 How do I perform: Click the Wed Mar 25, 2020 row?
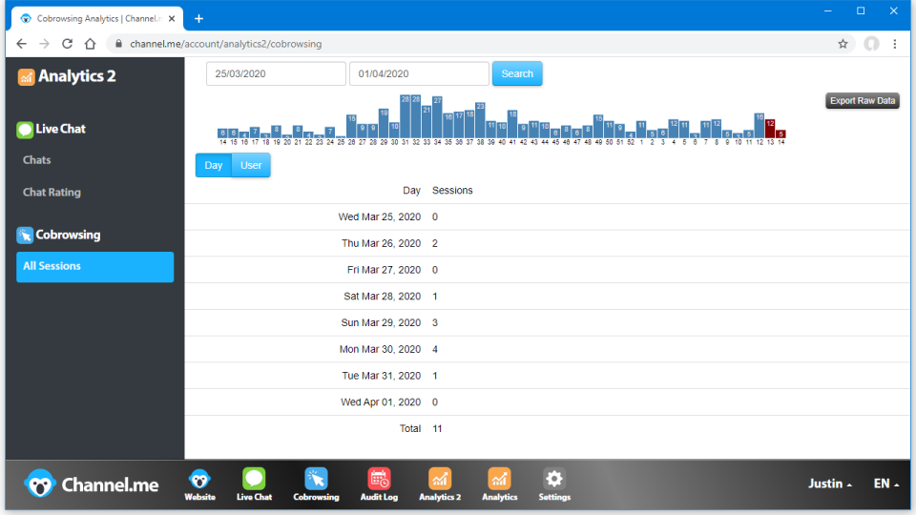pos(548,216)
